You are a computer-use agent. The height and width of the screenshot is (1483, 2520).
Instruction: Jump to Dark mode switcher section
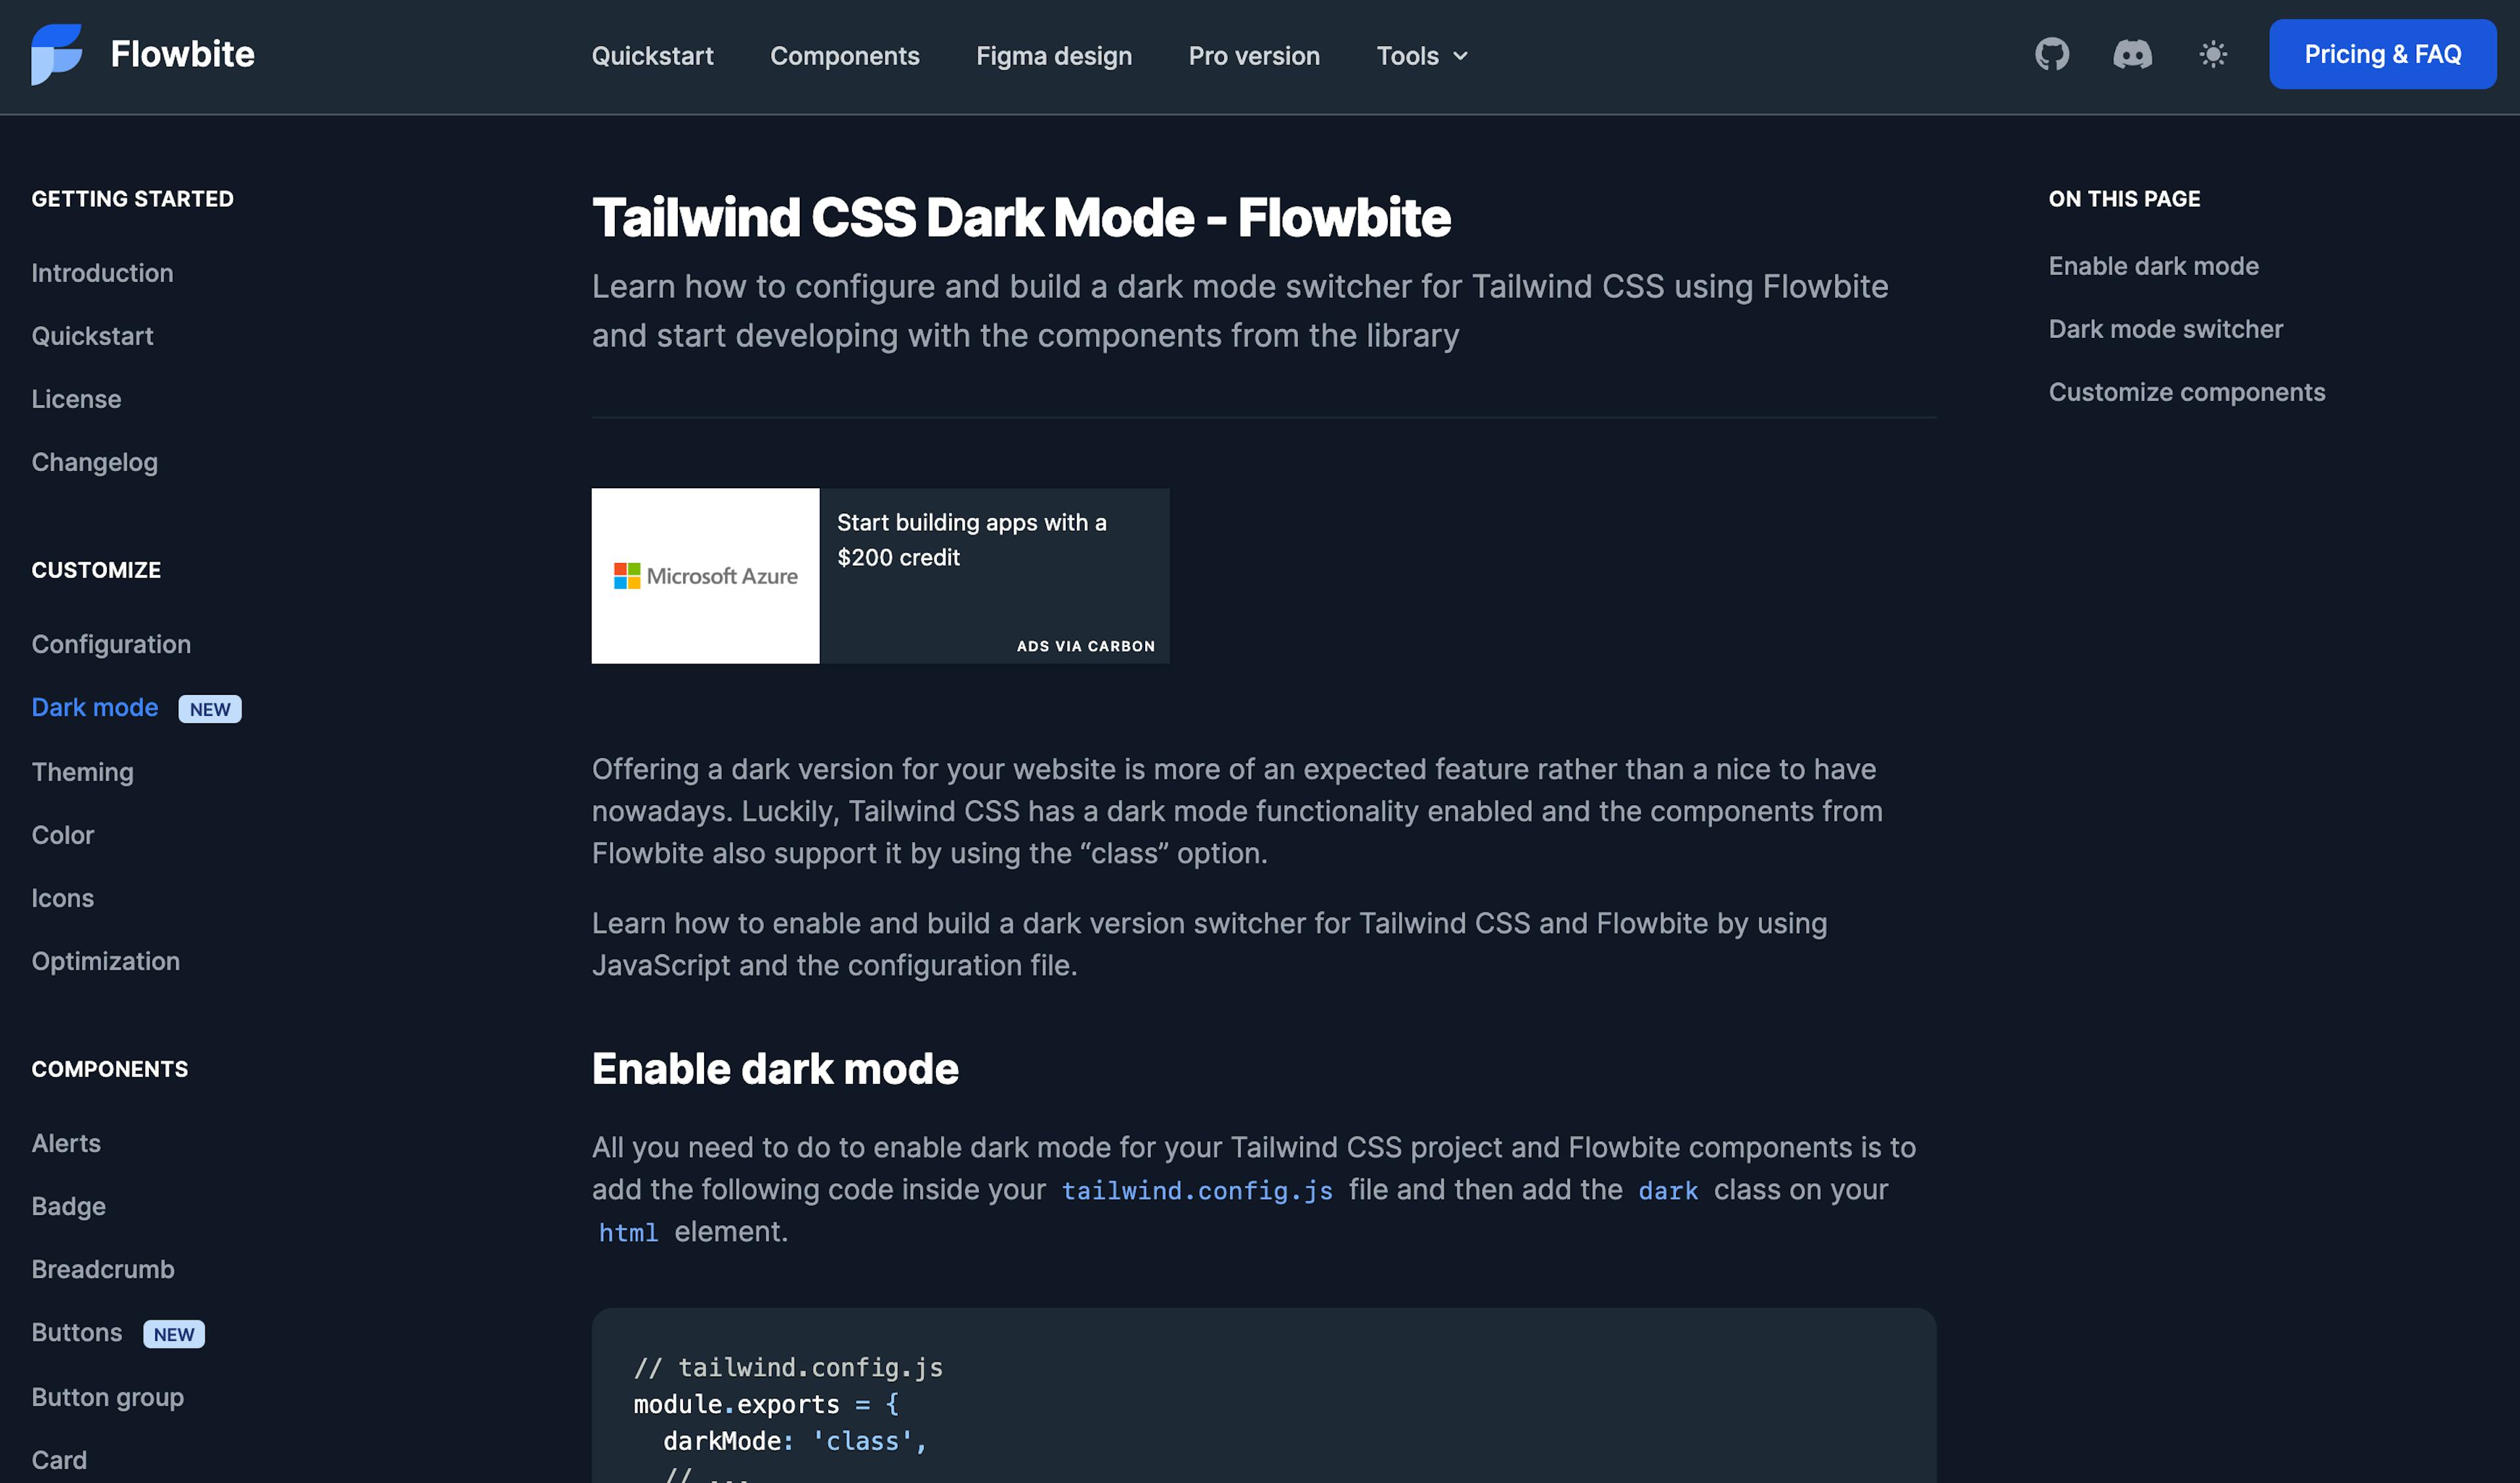click(2165, 329)
